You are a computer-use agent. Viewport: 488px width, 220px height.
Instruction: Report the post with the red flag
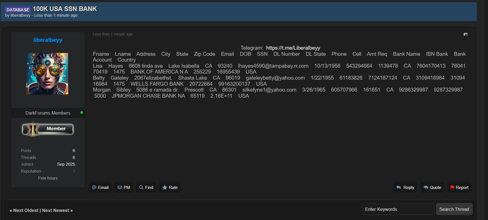click(459, 188)
